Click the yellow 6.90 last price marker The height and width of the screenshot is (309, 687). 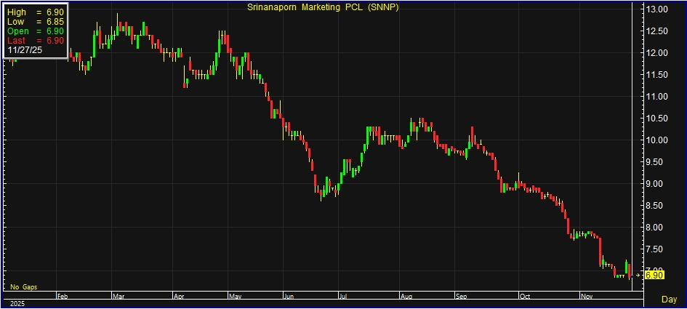click(654, 275)
